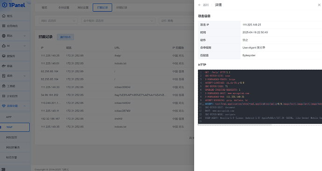The image size is (322, 171).
Task: Close the detail drawer with X
Action: click(x=319, y=5)
